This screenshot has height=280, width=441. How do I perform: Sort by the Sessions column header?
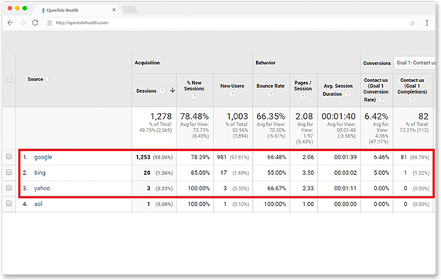(x=146, y=90)
